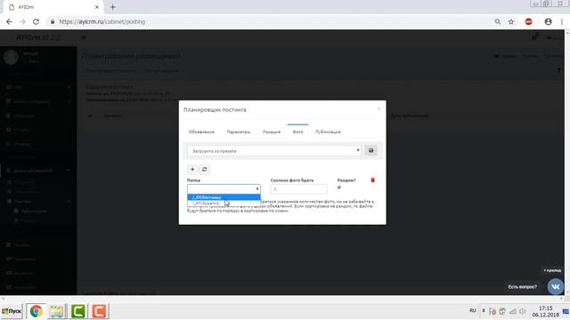Open the Chrome three-dot menu
570x320 pixels.
[562, 21]
